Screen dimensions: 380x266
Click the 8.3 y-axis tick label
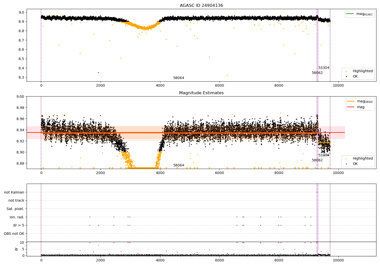click(x=22, y=78)
